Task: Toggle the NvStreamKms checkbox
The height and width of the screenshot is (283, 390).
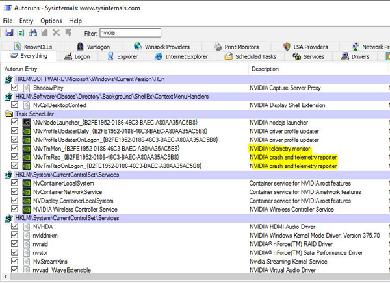Action: [15, 261]
